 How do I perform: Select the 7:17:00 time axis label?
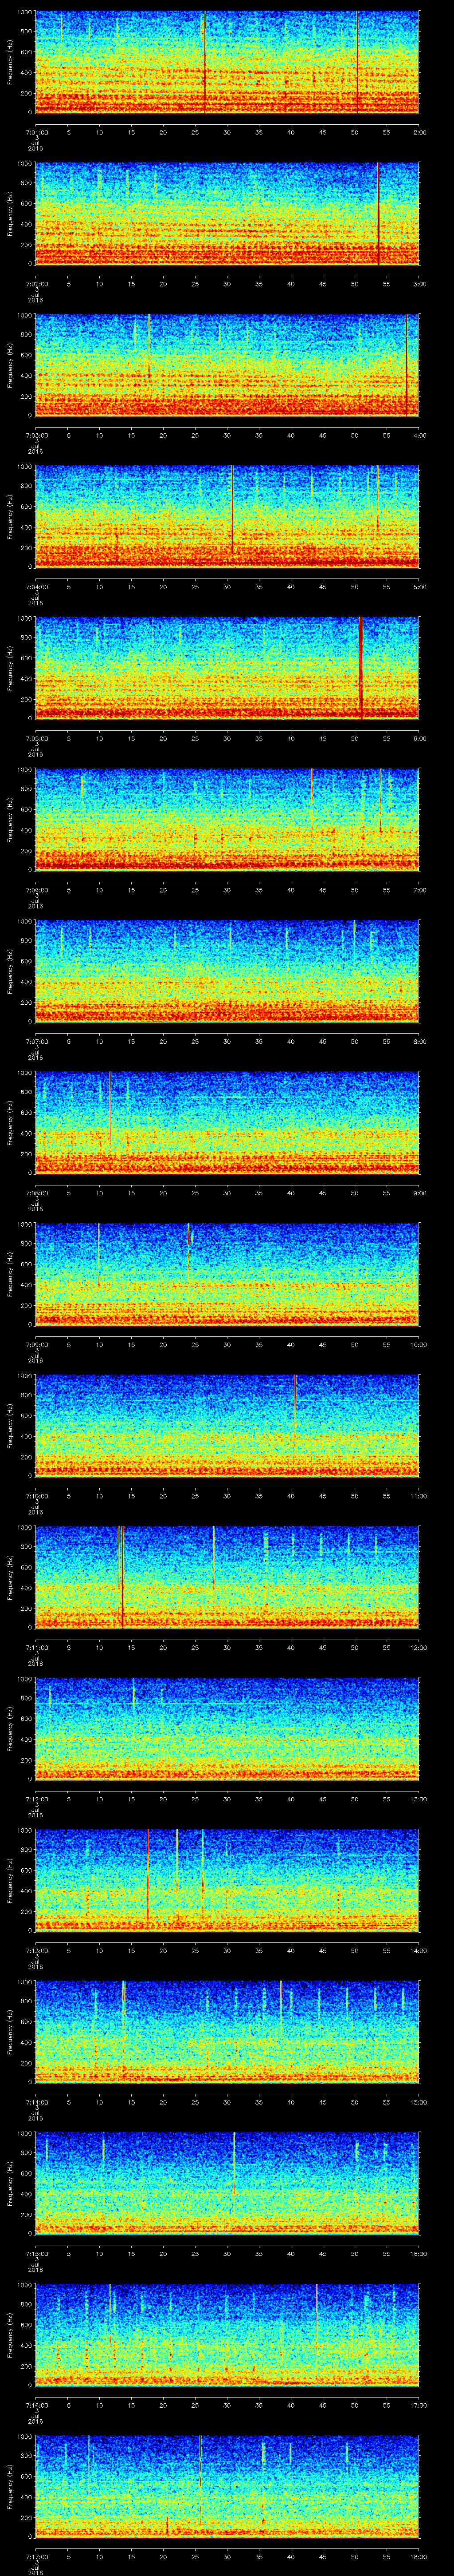coord(36,2556)
